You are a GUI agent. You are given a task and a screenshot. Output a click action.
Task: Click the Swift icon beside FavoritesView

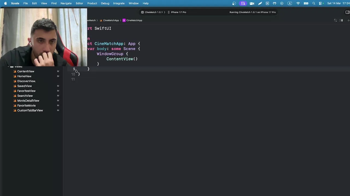(x=15, y=91)
